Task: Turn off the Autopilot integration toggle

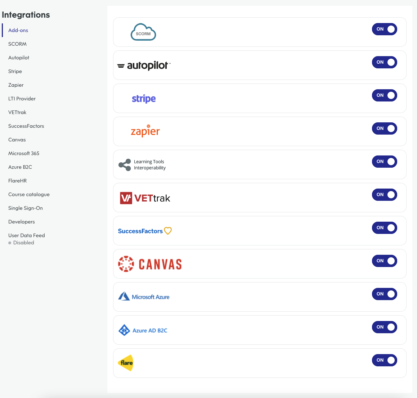Action: [x=384, y=62]
